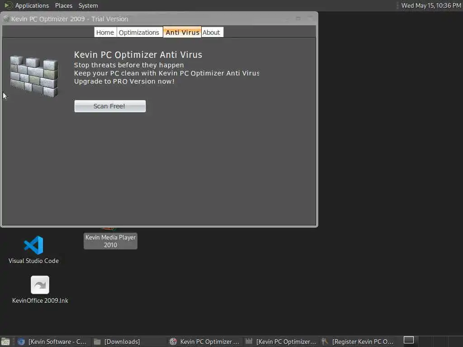Click the Scan Free! button
This screenshot has height=347, width=463.
point(110,106)
